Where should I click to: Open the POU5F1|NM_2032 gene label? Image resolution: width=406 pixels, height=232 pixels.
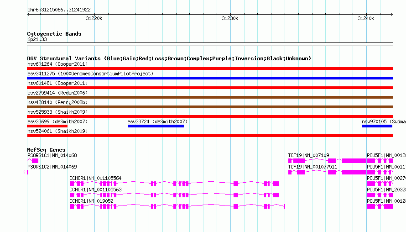pos(386,190)
